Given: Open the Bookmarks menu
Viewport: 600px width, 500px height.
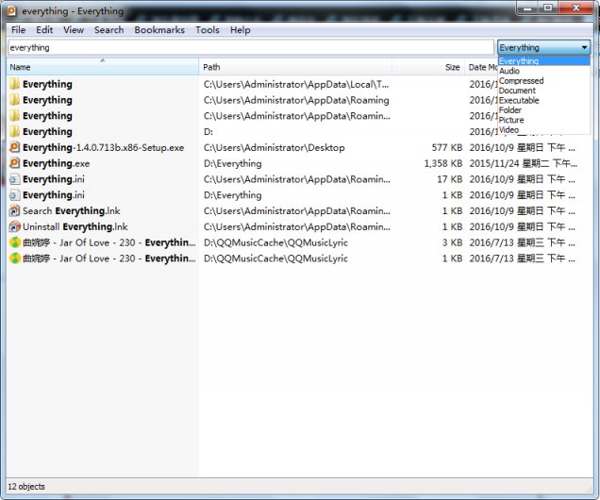Looking at the screenshot, I should pyautogui.click(x=159, y=30).
